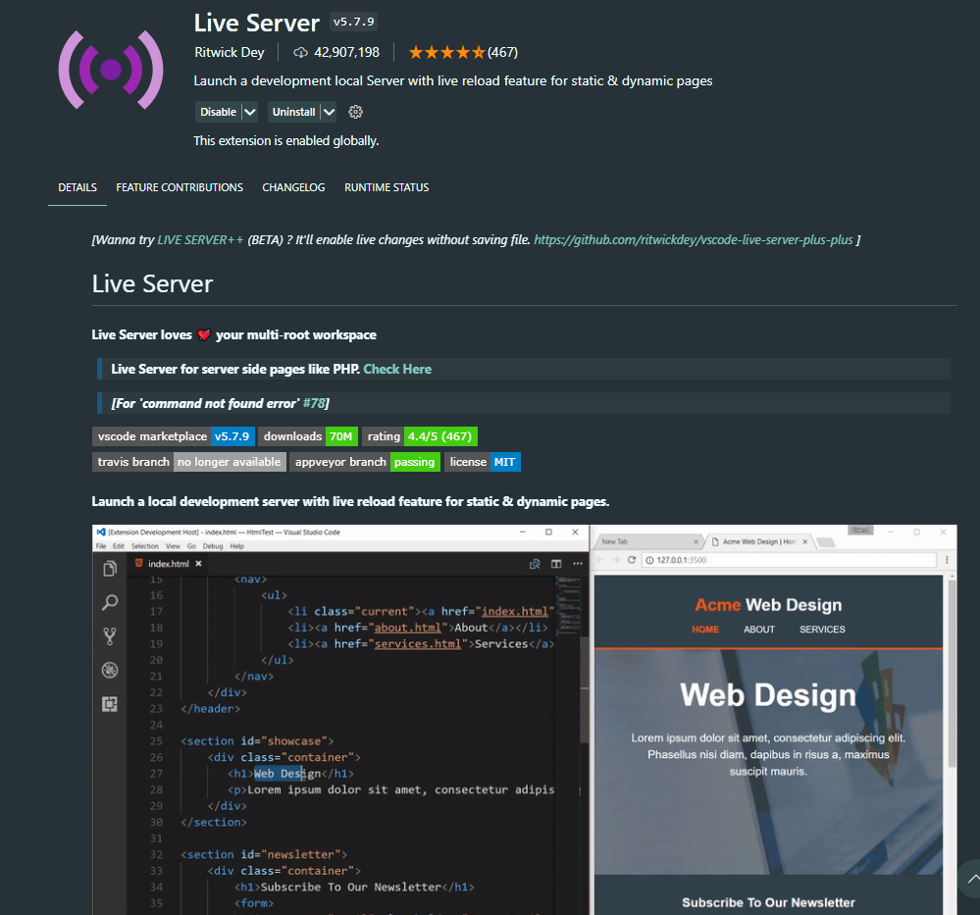Select Acme Web Design browser tab

(758, 542)
